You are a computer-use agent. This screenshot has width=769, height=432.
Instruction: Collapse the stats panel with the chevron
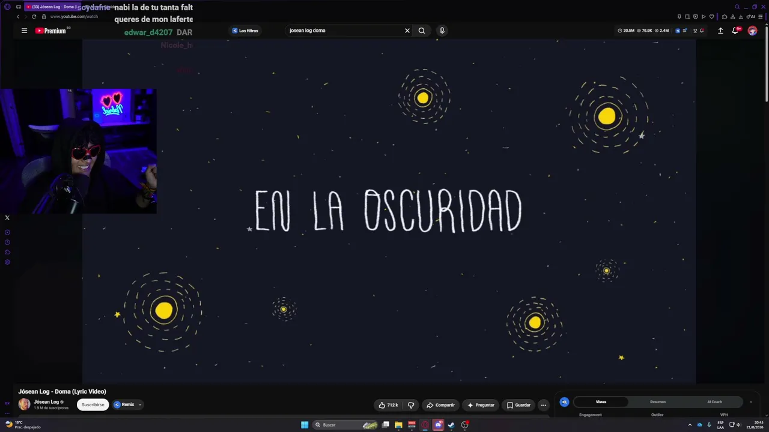click(750, 402)
